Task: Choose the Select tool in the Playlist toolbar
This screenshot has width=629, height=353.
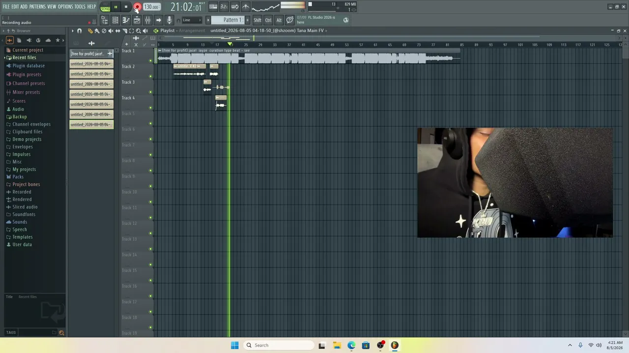Action: pyautogui.click(x=131, y=31)
